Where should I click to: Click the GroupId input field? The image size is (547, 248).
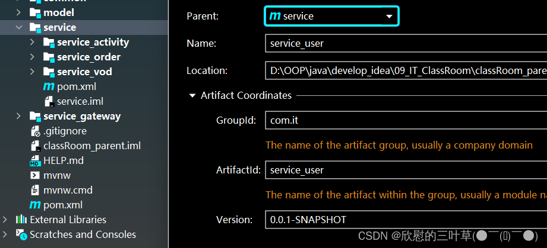(406, 120)
